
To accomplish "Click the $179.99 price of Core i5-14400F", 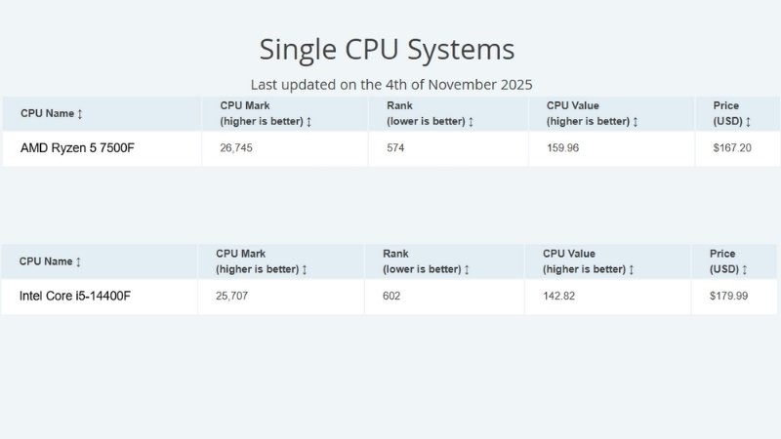I will [728, 296].
